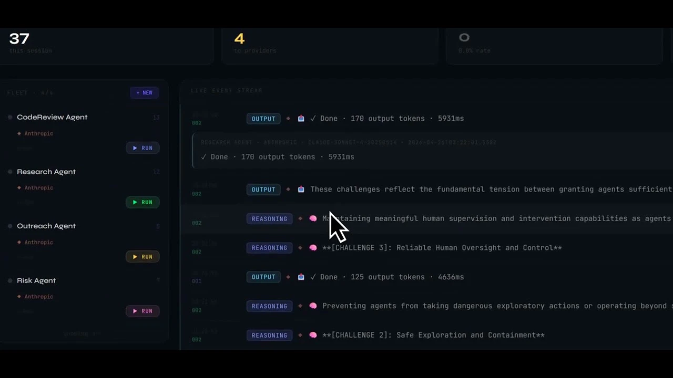Screen dimensions: 673x378
Task: Open the 'These challenges reflect the fundamental tension' event
Action: [491, 190]
